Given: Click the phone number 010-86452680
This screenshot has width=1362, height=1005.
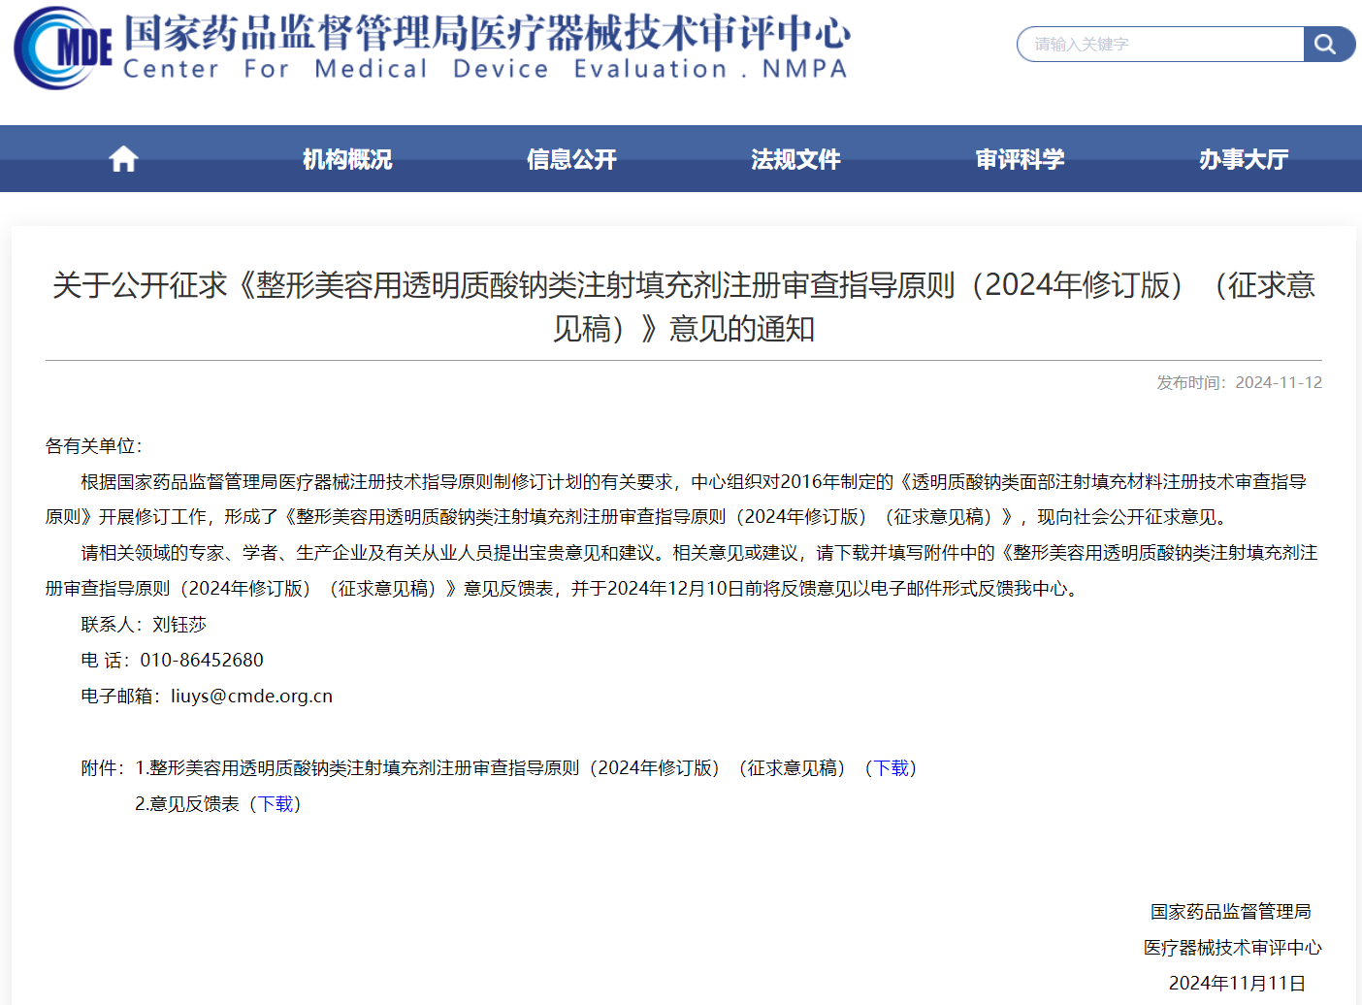Looking at the screenshot, I should (x=201, y=660).
